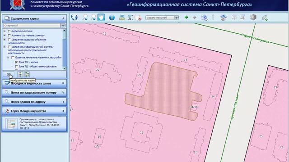Click the gray 3D building icon
Image resolution: width=289 pixels, height=162 pixels.
point(253,17)
